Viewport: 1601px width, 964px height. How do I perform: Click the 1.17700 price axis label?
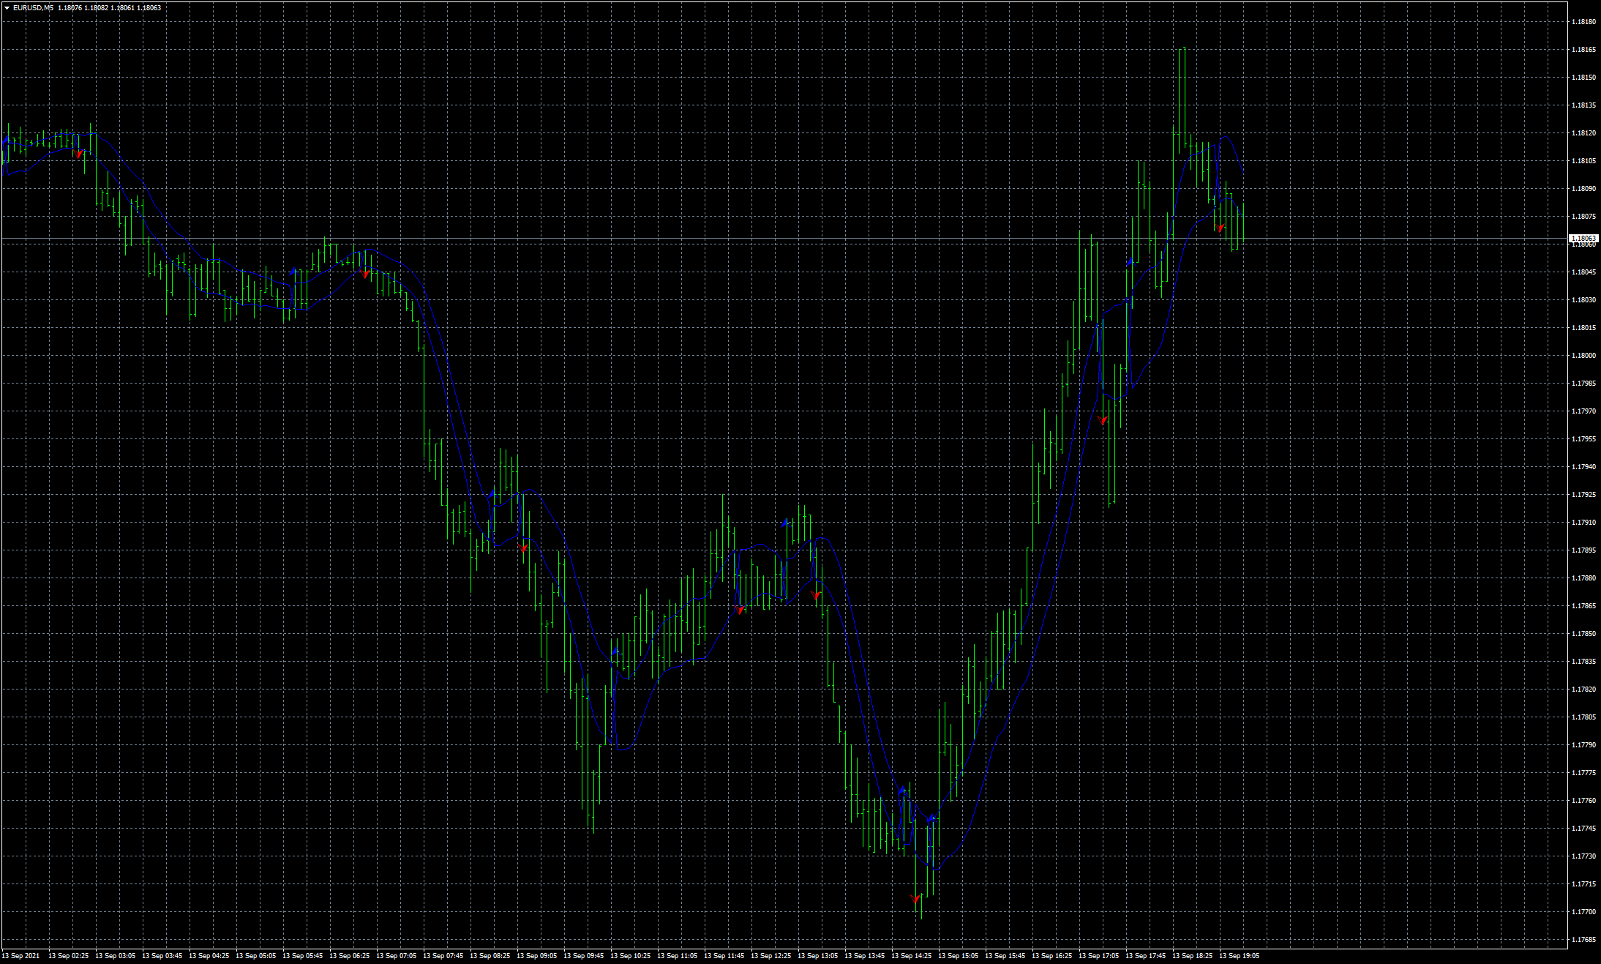[x=1584, y=912]
